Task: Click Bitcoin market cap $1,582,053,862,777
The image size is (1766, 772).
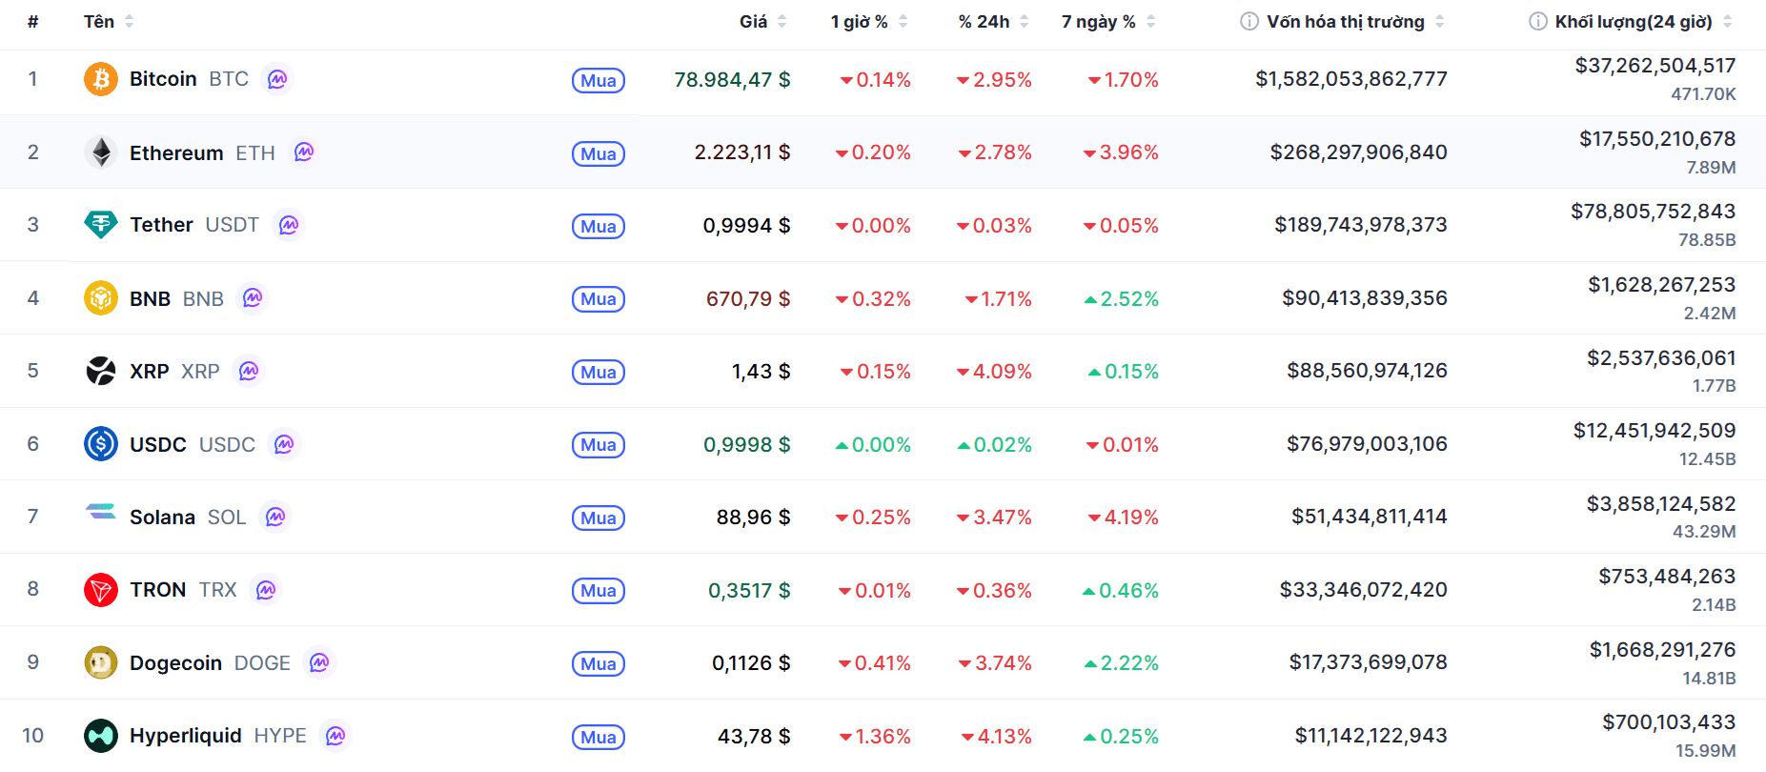Action: pos(1351,79)
